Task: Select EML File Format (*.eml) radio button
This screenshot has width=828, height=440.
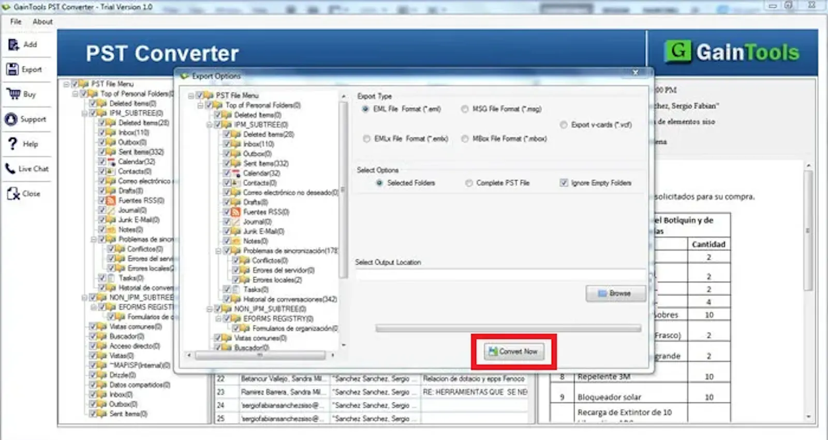Action: (365, 109)
